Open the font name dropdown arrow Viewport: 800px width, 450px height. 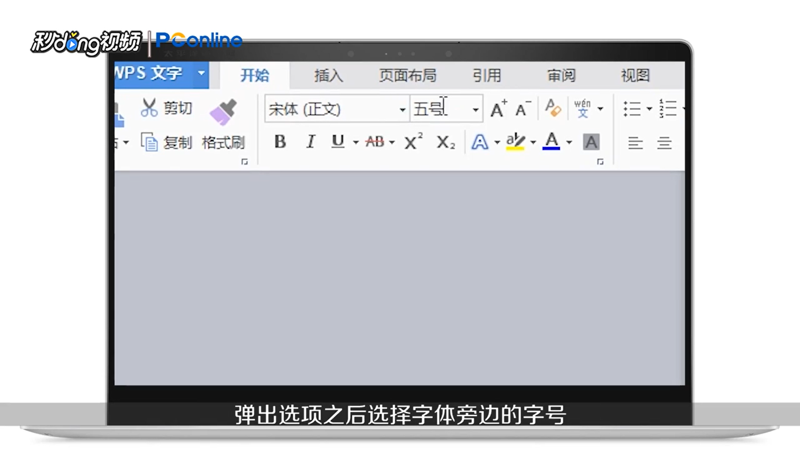pyautogui.click(x=402, y=110)
